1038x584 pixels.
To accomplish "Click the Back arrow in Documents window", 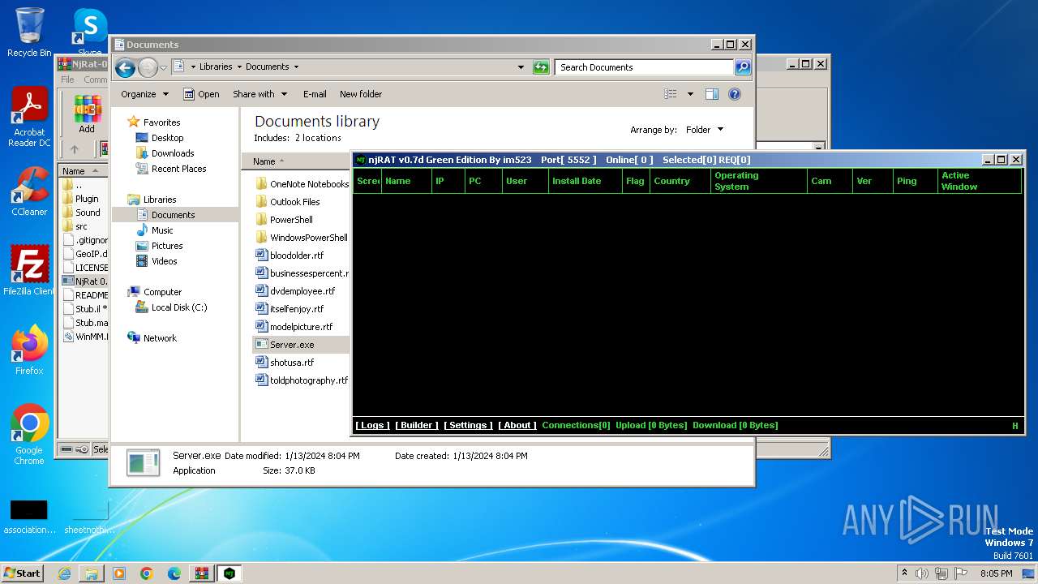I will coord(125,67).
